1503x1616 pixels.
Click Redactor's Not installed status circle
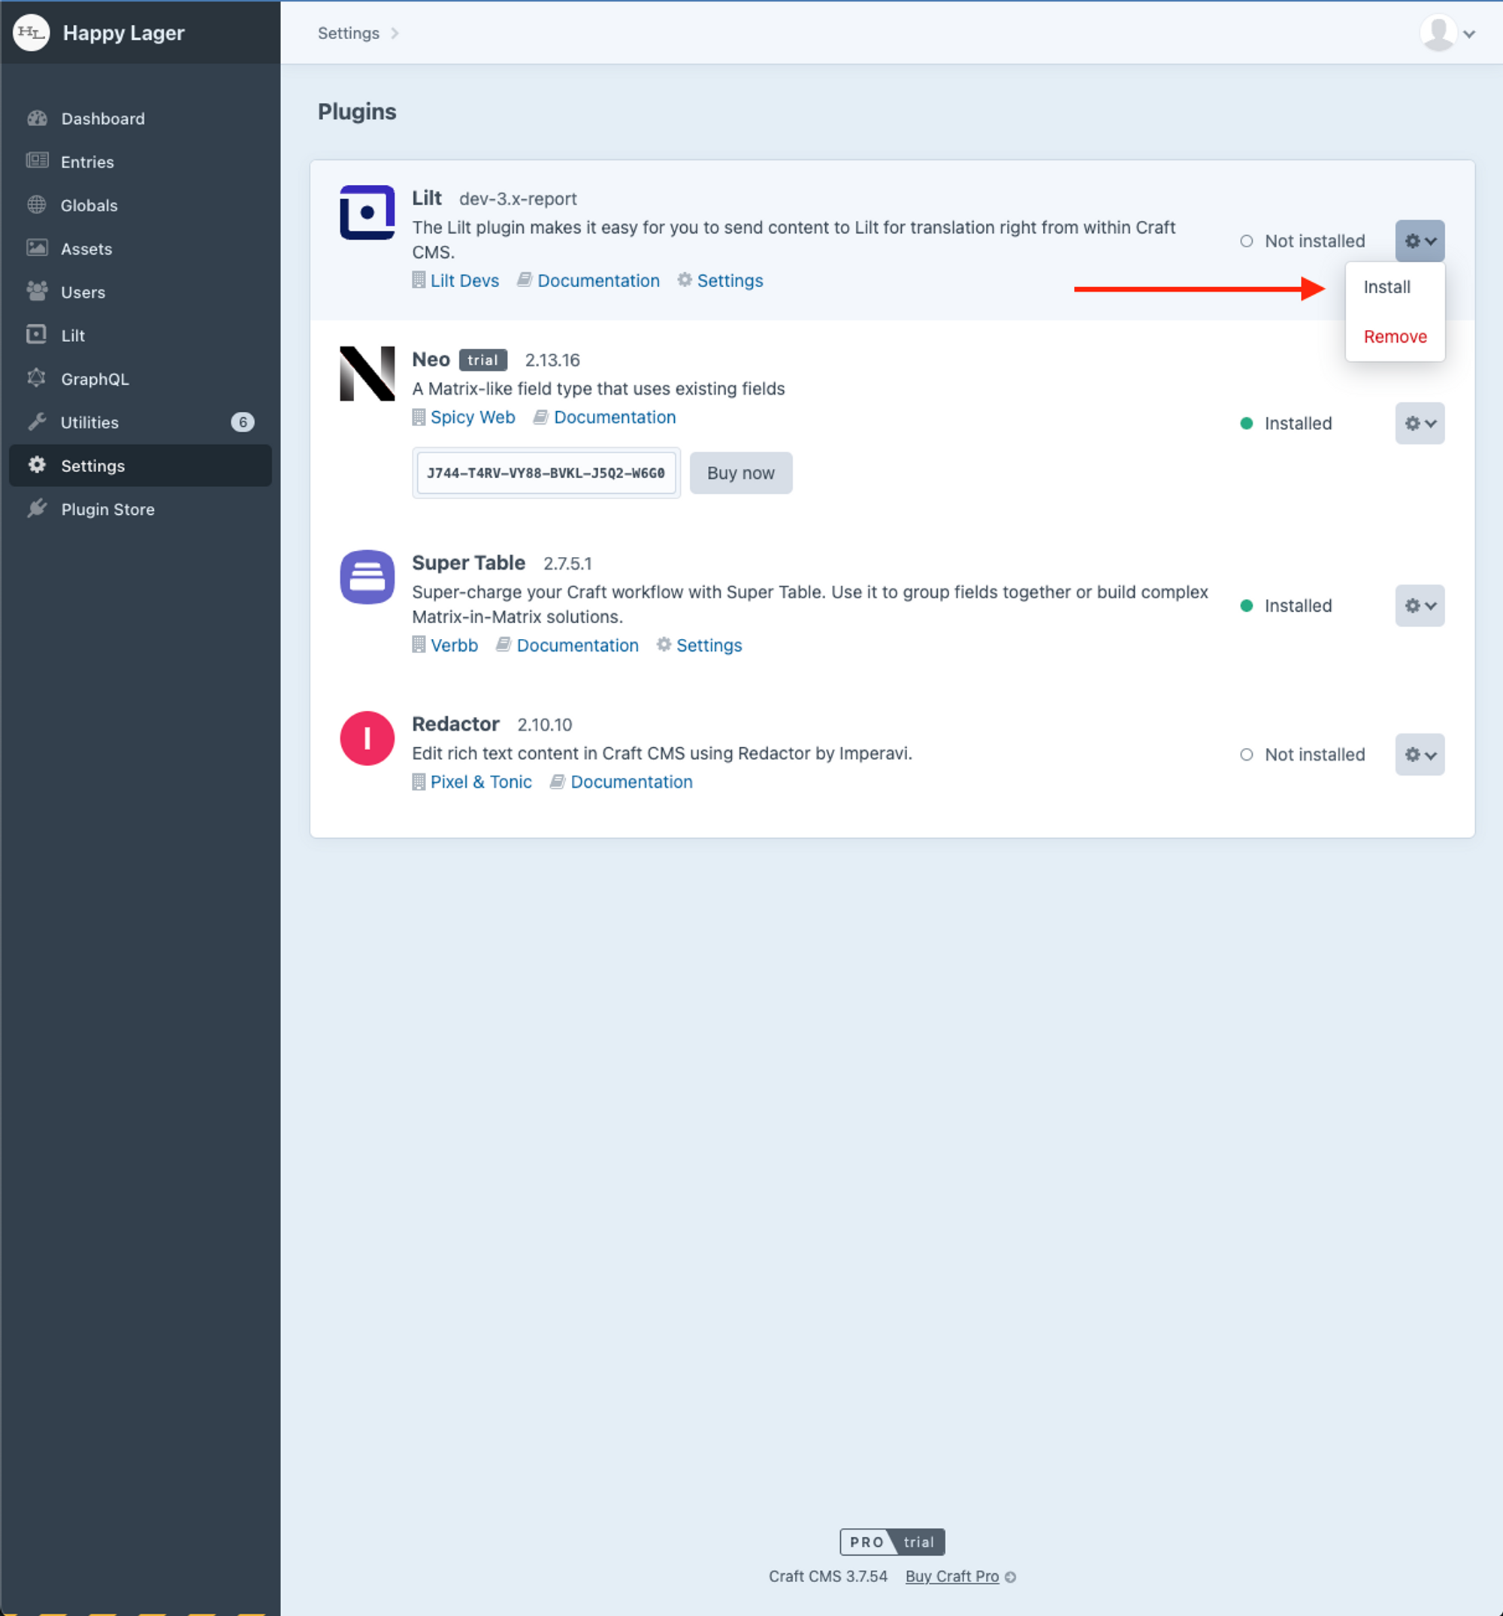tap(1246, 755)
